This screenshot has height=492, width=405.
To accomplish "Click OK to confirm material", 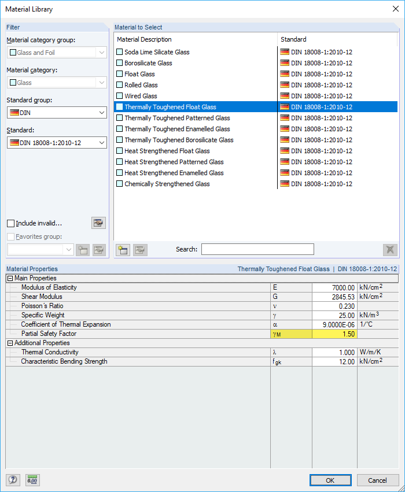I will pos(330,480).
